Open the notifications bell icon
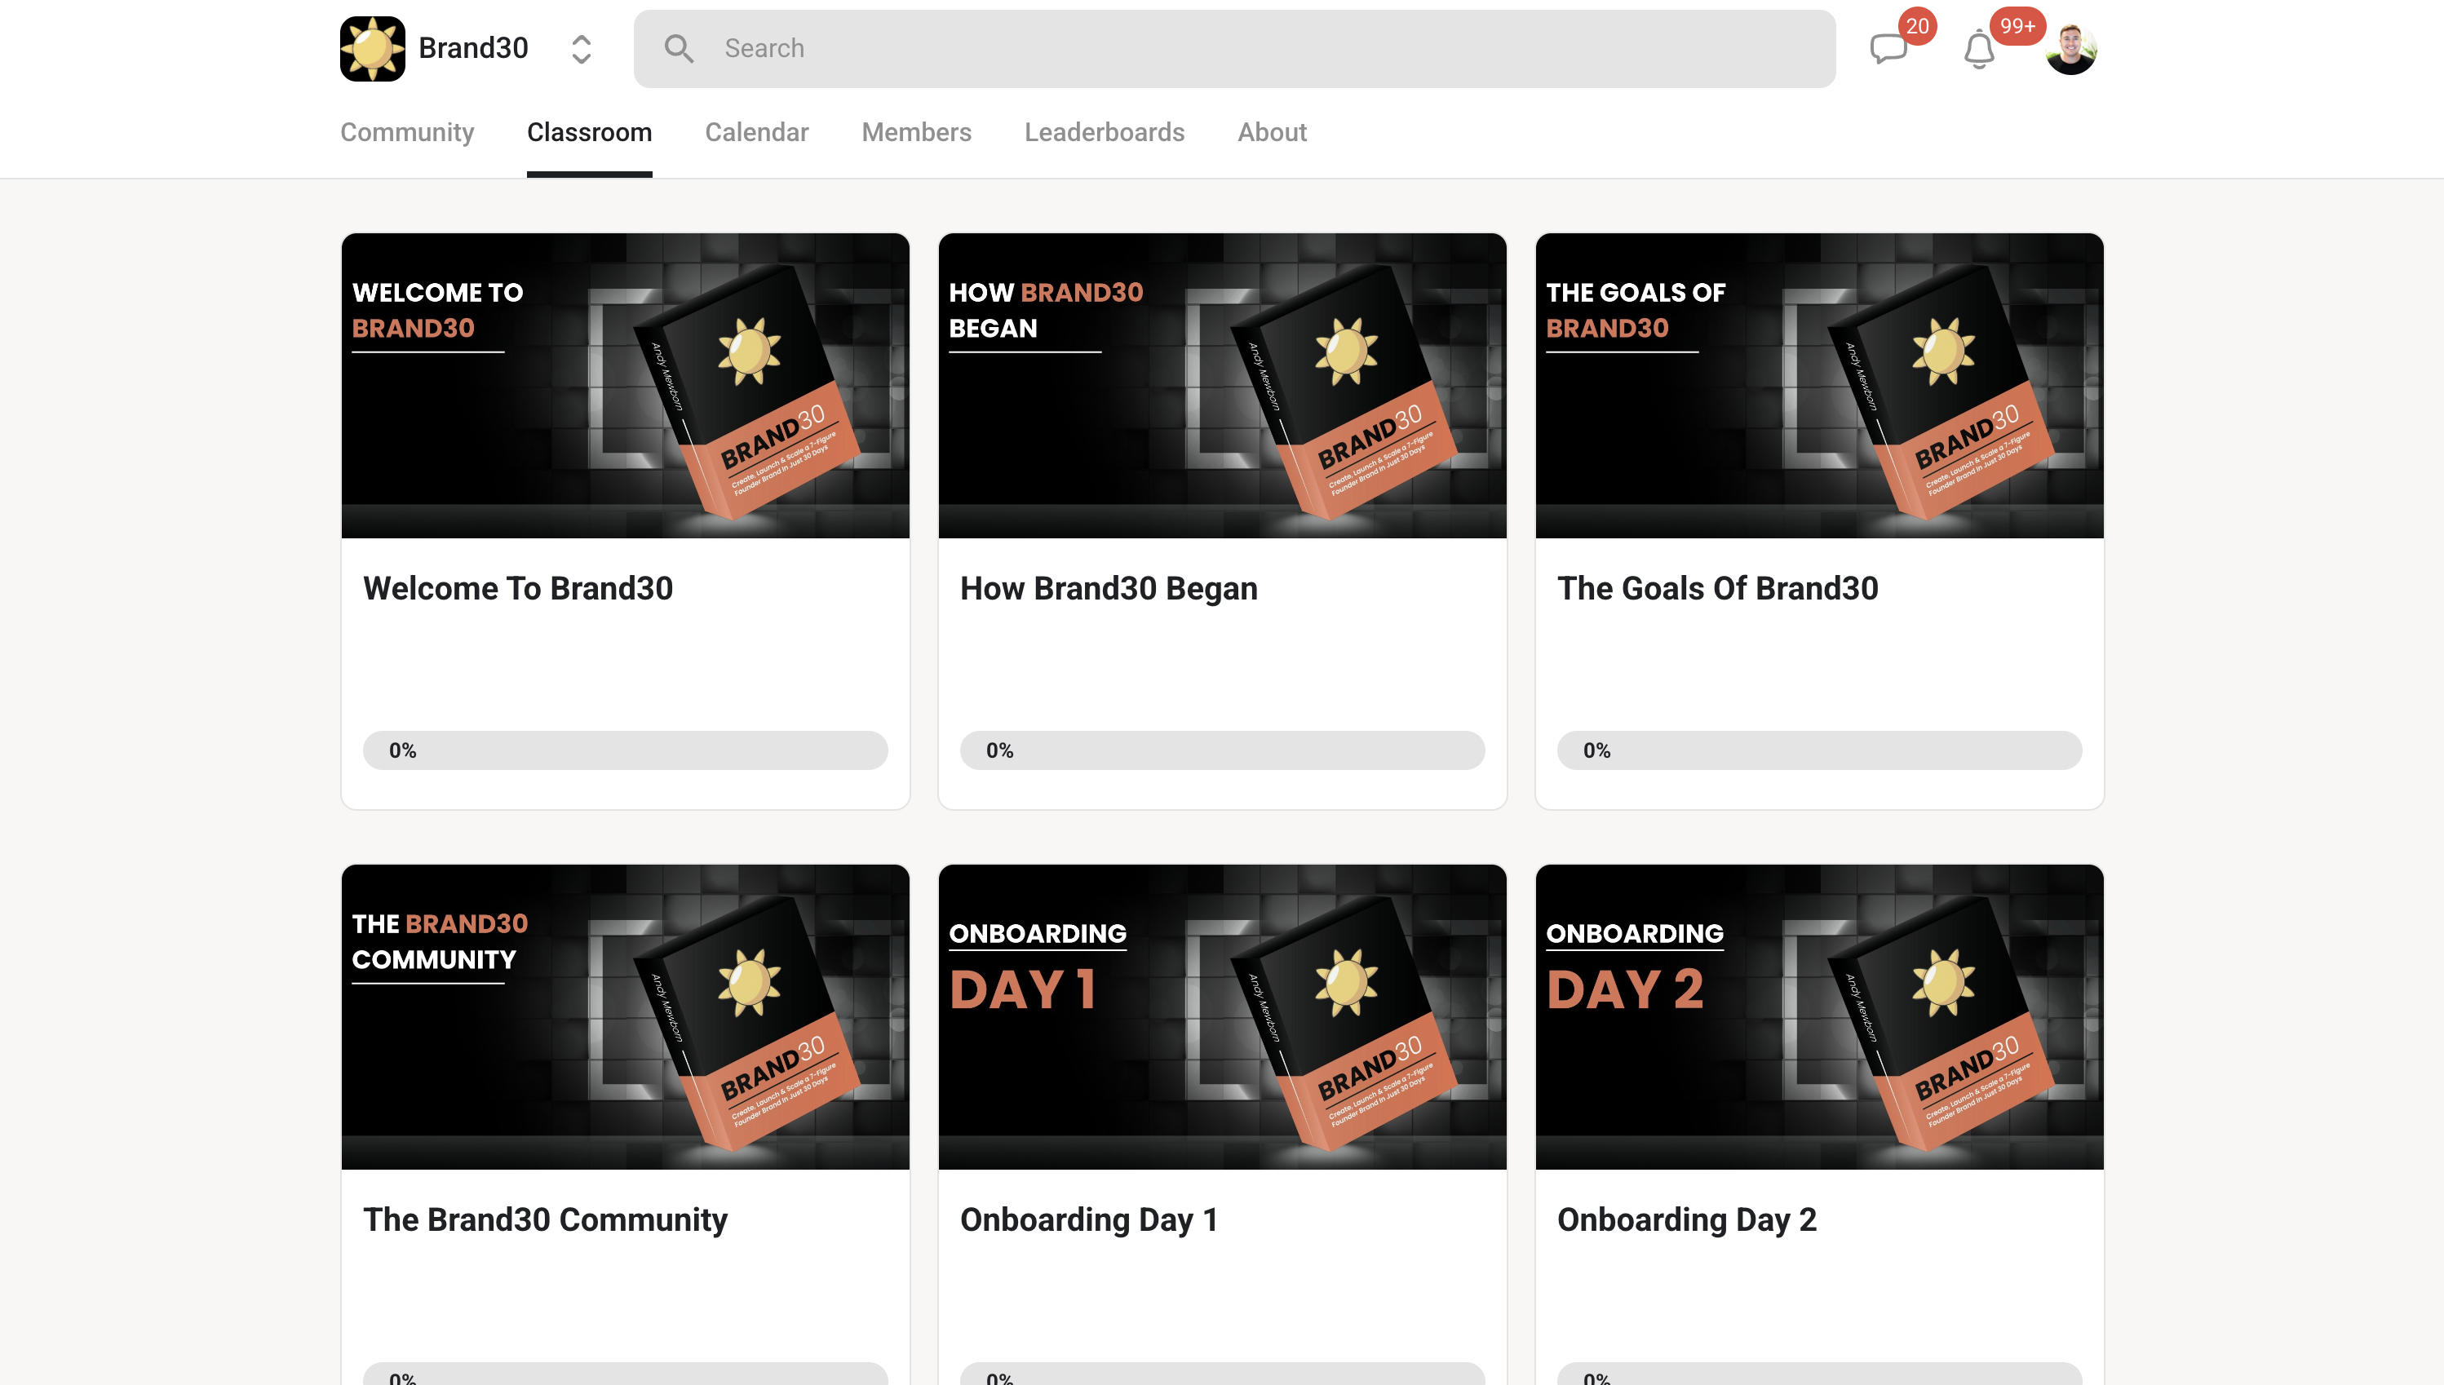Image resolution: width=2444 pixels, height=1385 pixels. pos(1979,50)
